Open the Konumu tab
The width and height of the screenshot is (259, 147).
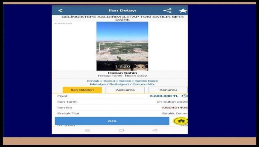168,90
